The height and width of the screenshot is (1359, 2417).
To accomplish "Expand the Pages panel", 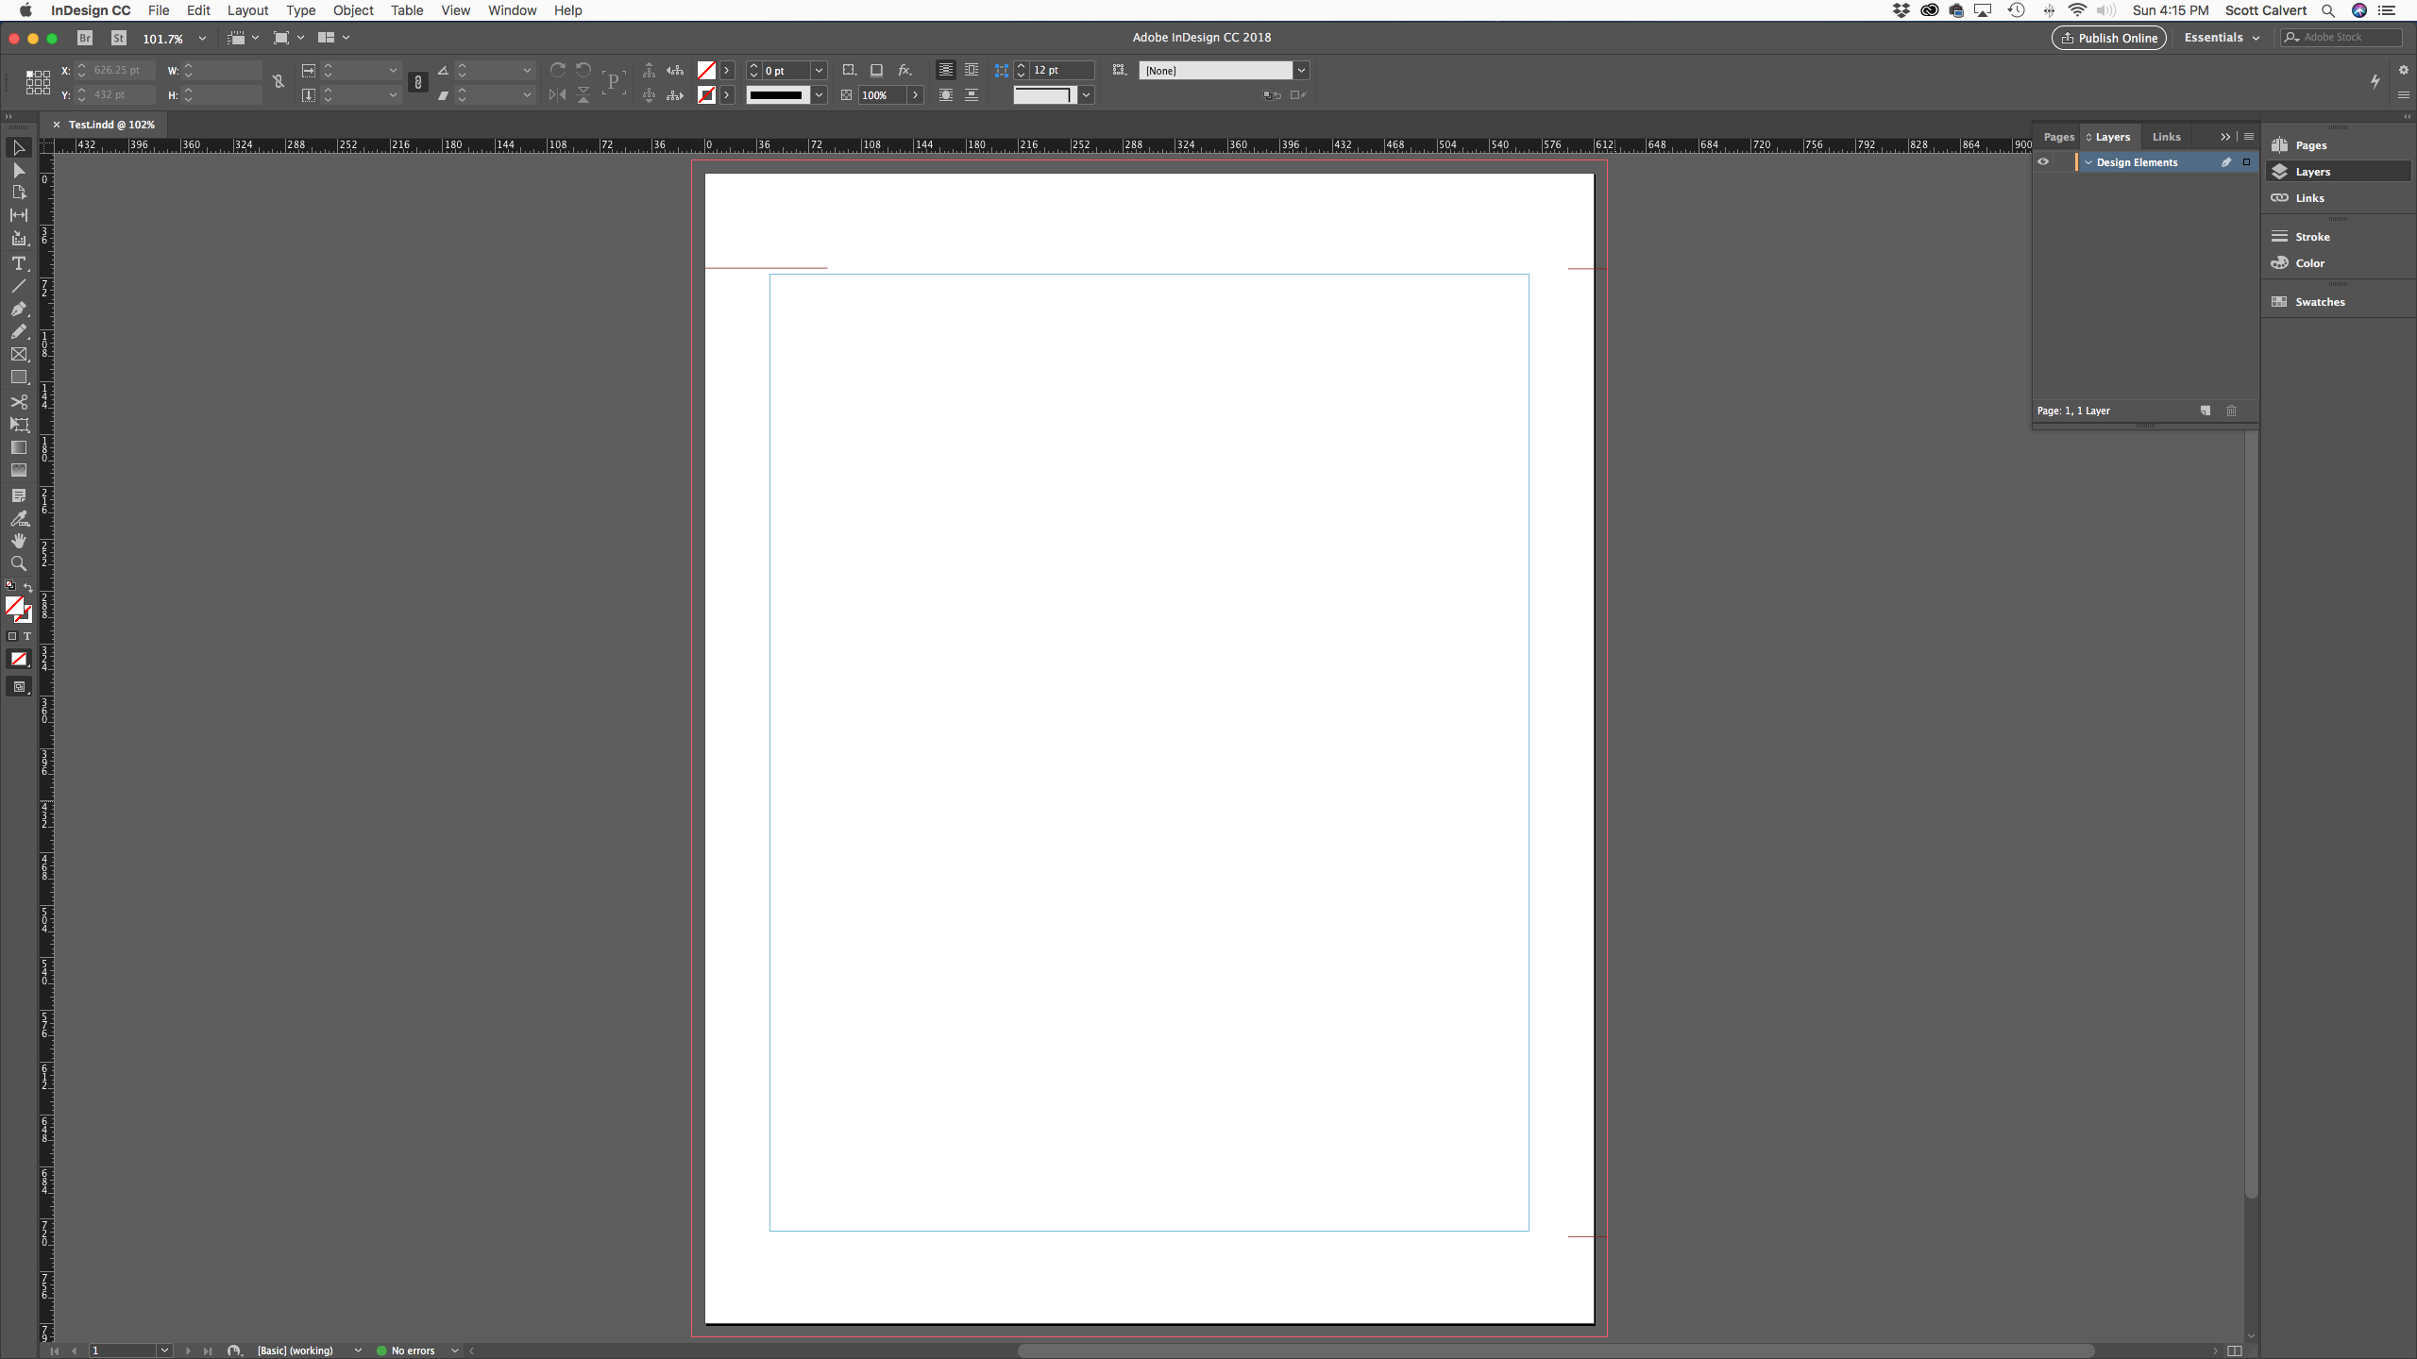I will [2310, 144].
